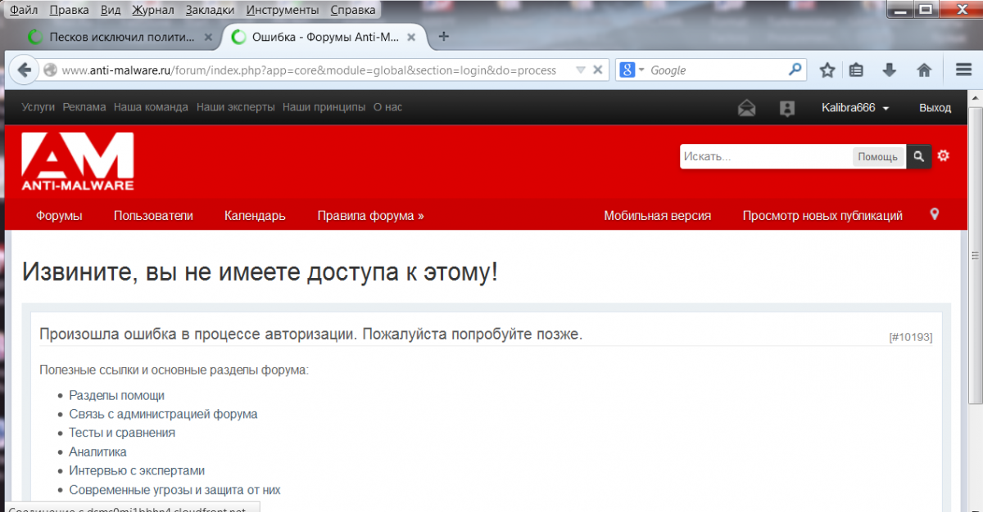
Task: Show URL history dropdown arrow
Action: [580, 70]
